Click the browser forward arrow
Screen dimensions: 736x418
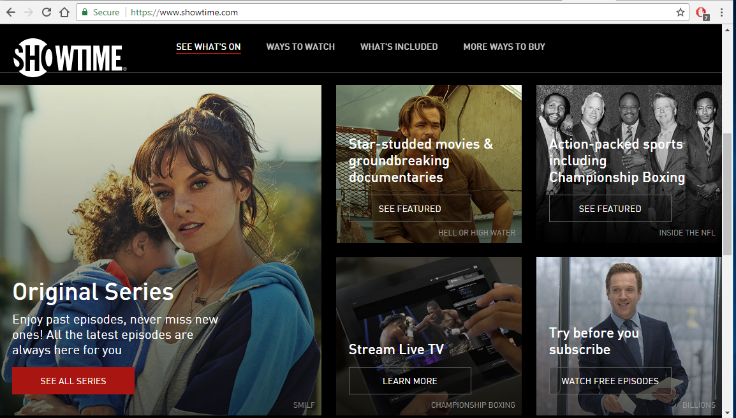29,12
